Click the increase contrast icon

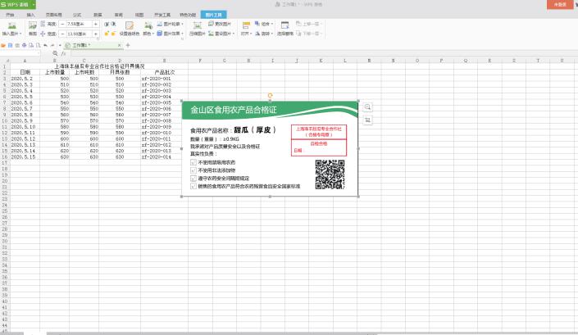pos(107,24)
